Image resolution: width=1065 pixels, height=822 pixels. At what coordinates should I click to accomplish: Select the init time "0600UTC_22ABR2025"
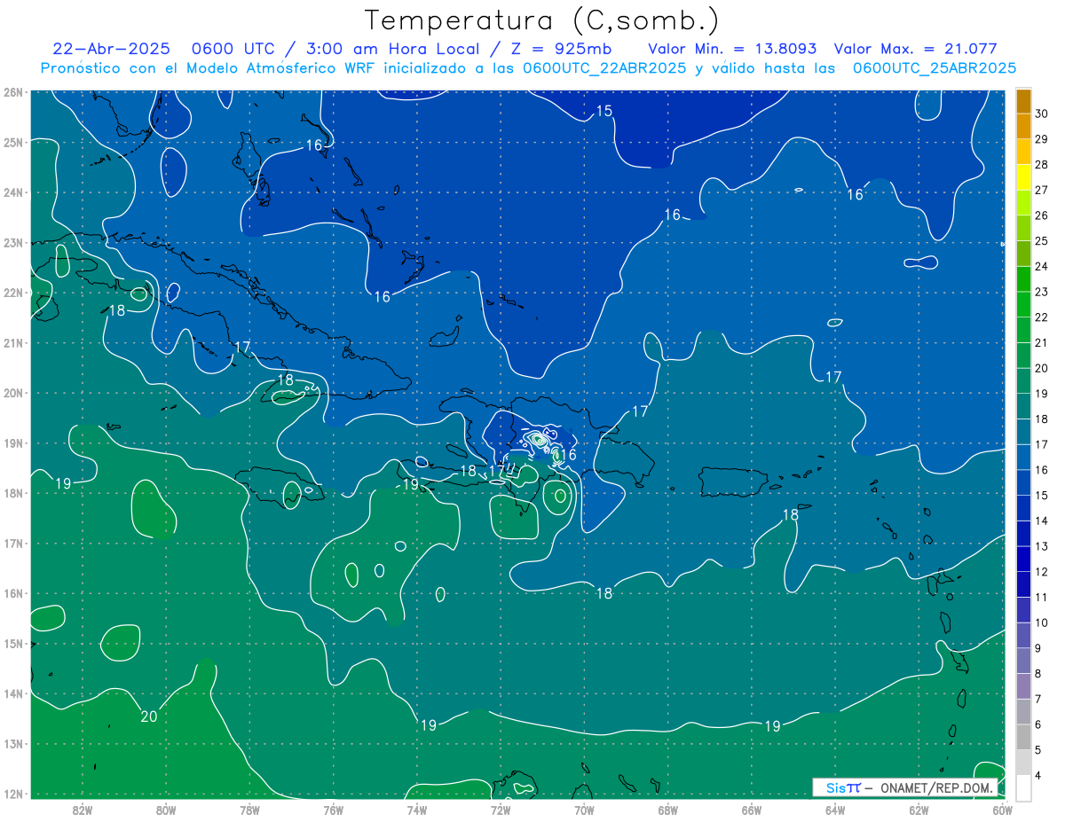pos(604,68)
